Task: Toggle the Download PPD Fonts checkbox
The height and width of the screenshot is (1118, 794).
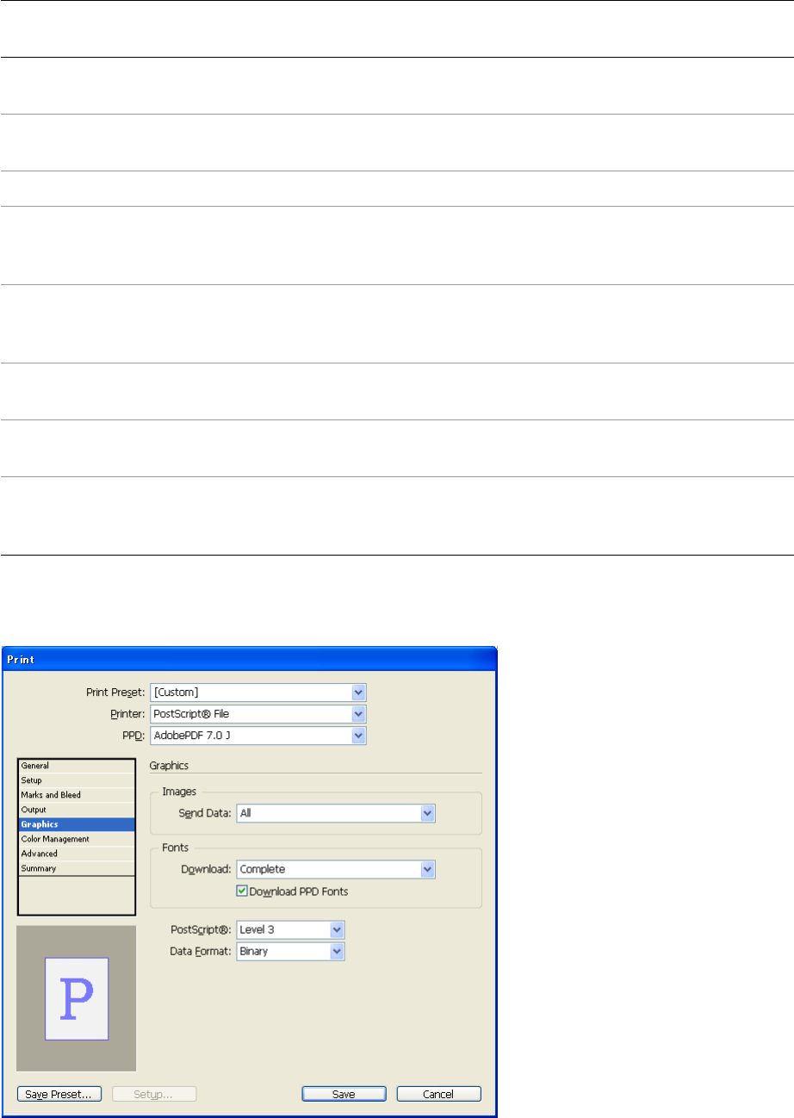Action: click(243, 891)
